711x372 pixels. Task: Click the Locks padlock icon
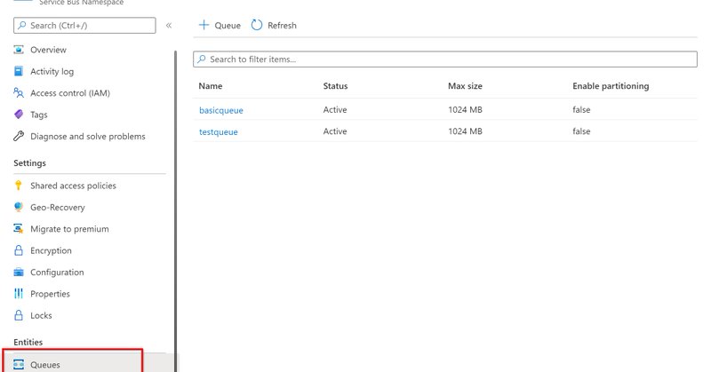(x=19, y=315)
